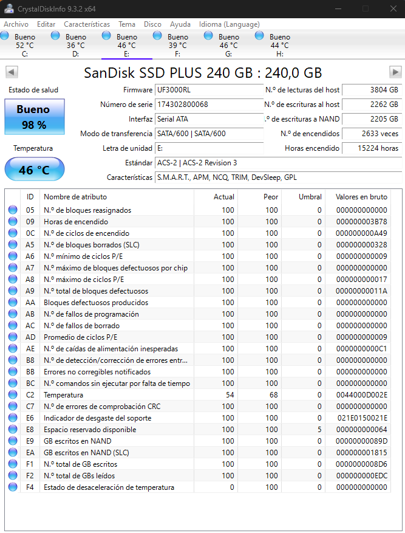Click status orb for attribute 0C
The height and width of the screenshot is (533, 405).
click(13, 233)
